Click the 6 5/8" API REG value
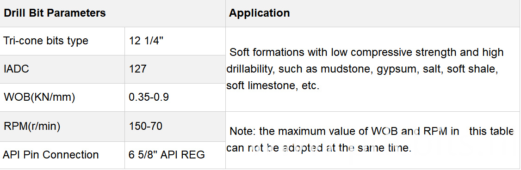This screenshot has width=521, height=170. pyautogui.click(x=167, y=155)
